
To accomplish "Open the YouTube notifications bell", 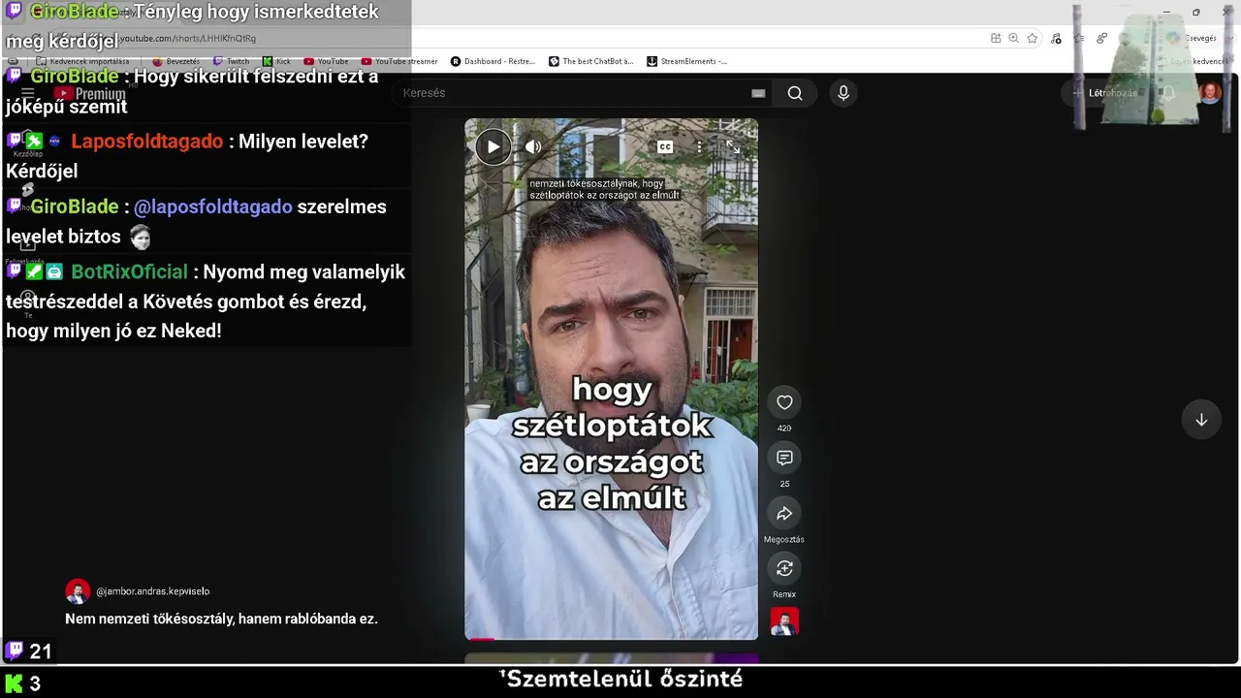I will pyautogui.click(x=1169, y=93).
